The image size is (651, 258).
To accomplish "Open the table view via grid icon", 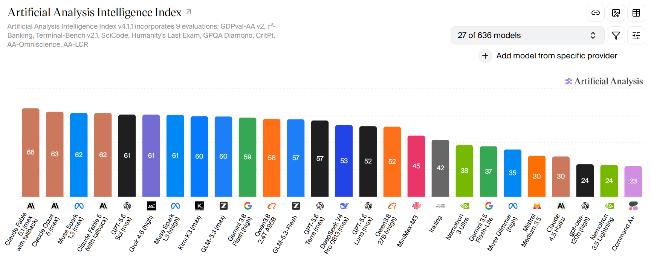I will point(636,13).
